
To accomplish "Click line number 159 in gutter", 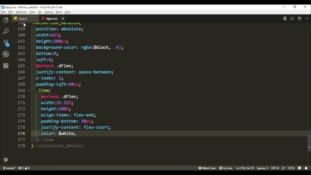I will (21, 29).
